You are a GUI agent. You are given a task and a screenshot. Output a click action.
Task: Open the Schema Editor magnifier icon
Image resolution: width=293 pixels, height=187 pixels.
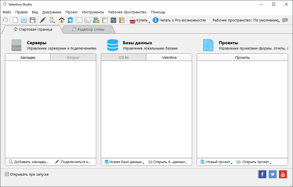(x=70, y=20)
